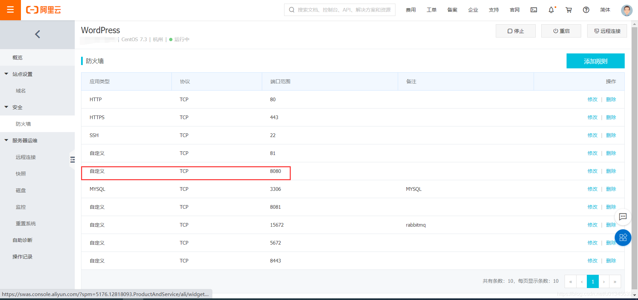638x300 pixels.
Task: Open the 官网 top link
Action: pyautogui.click(x=514, y=10)
